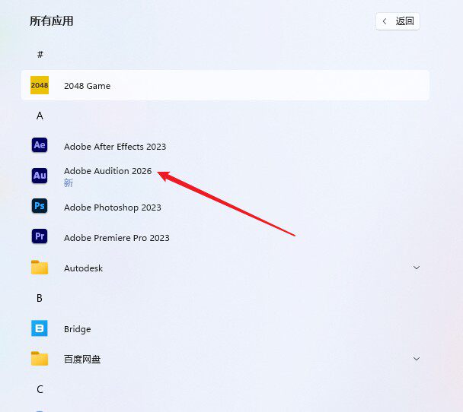The height and width of the screenshot is (412, 463).
Task: Click the 新 badge under Audition
Action: pyautogui.click(x=69, y=183)
